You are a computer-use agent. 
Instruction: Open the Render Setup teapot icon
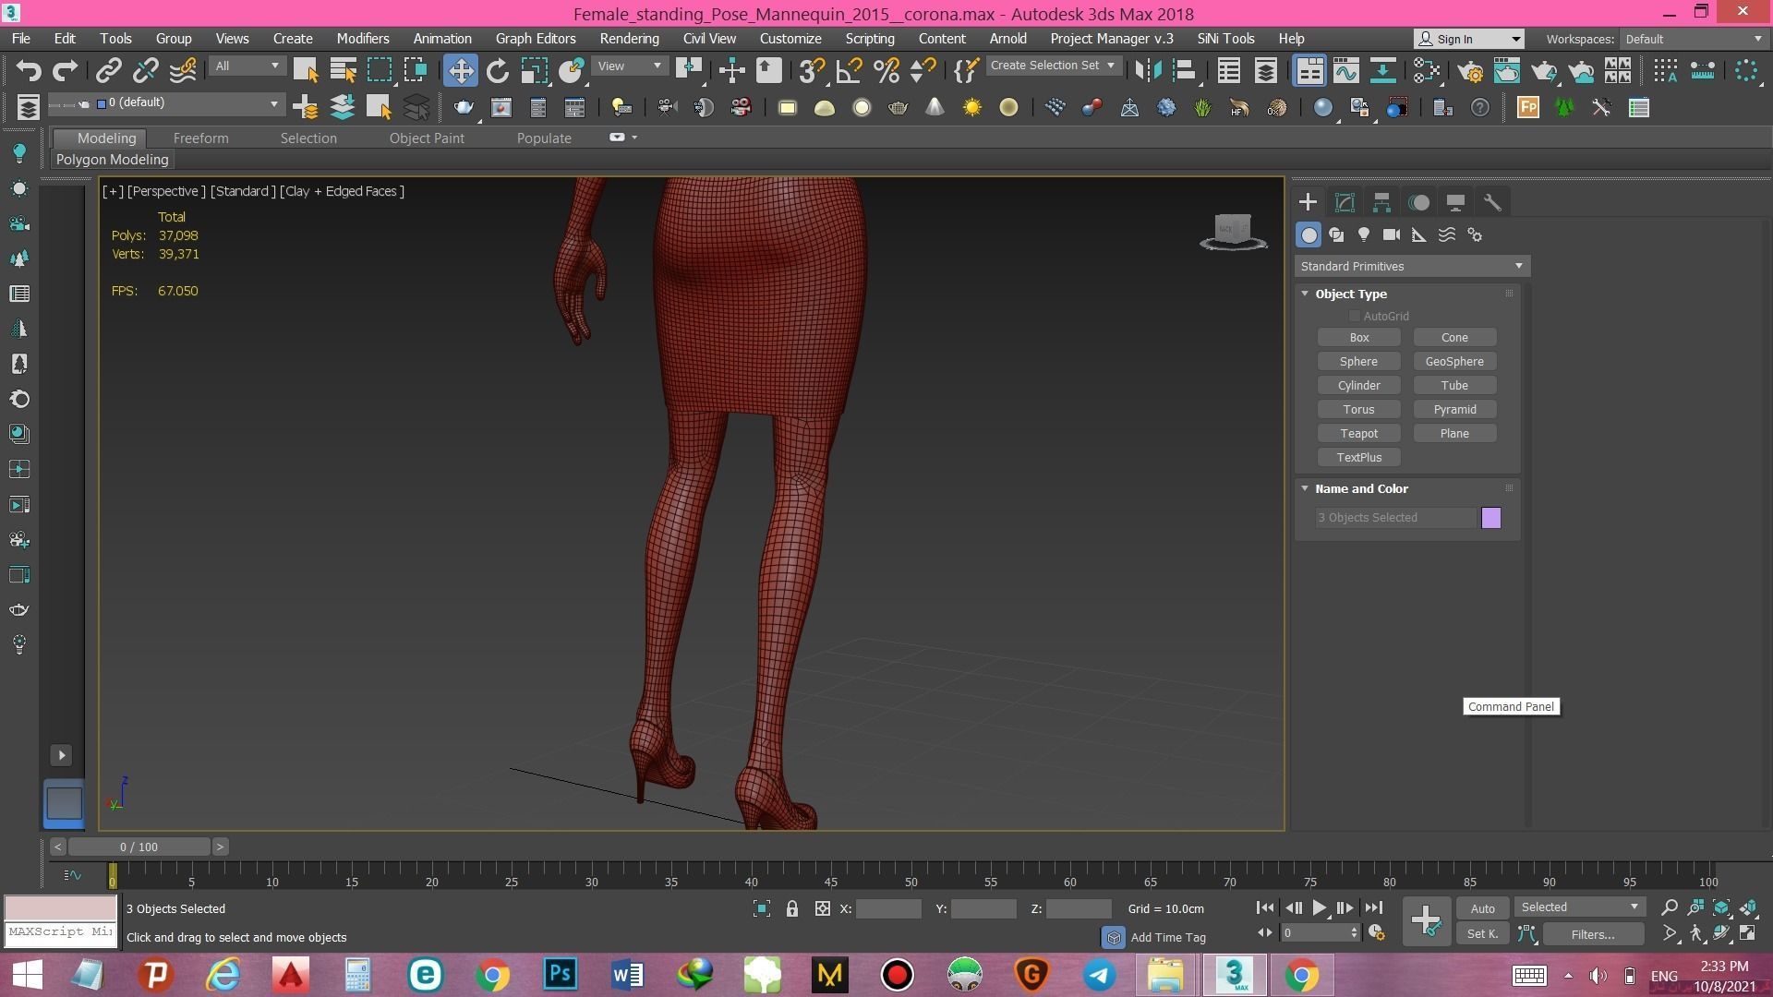[x=1470, y=70]
